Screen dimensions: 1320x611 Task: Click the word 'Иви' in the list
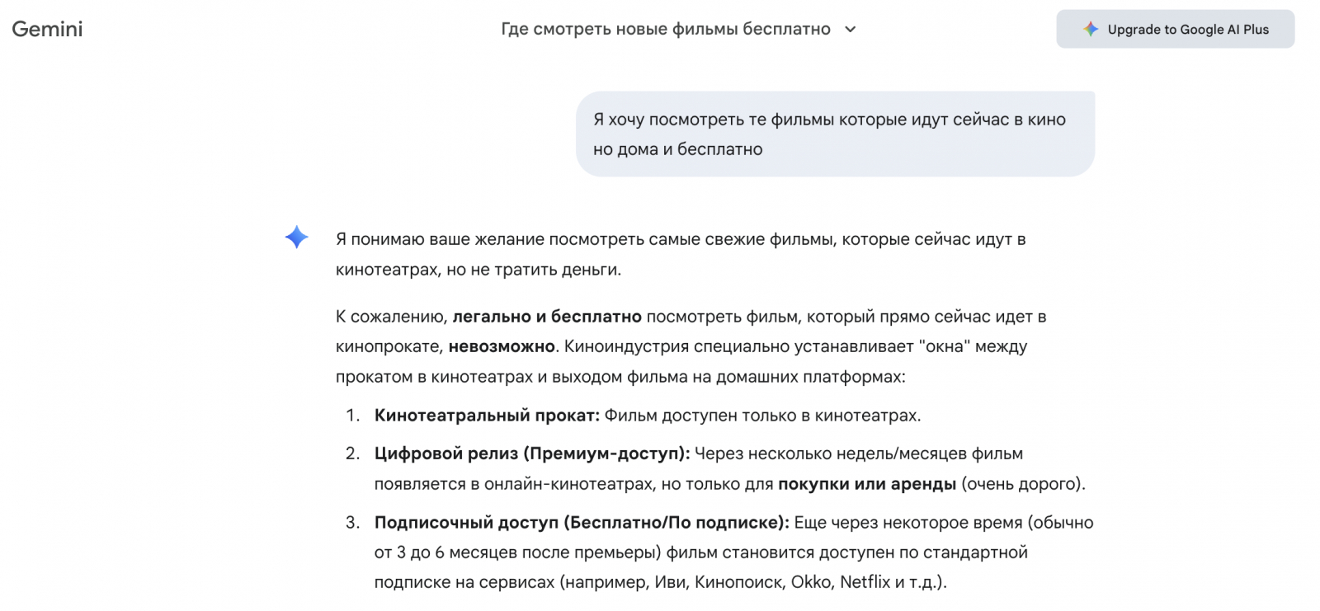click(x=670, y=582)
